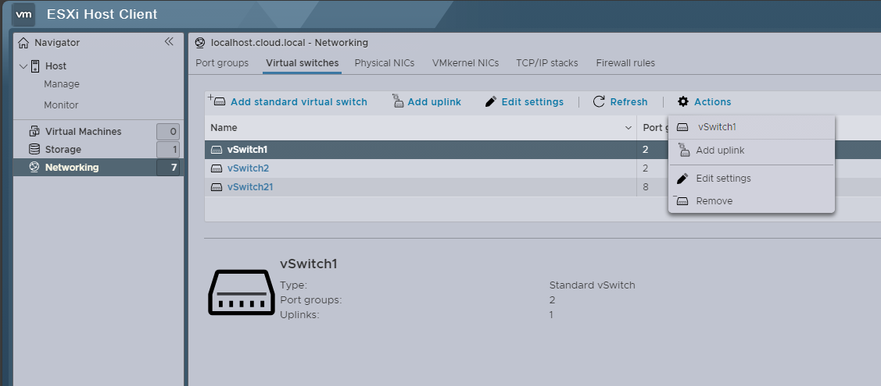Open Monitor under Host
The width and height of the screenshot is (881, 386).
pyautogui.click(x=61, y=104)
